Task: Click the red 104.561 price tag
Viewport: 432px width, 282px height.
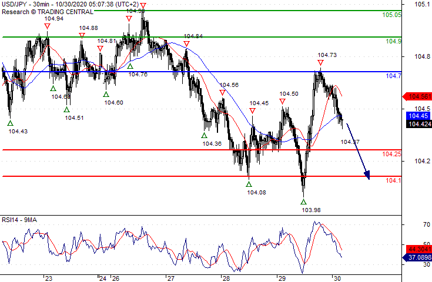Action: (x=418, y=96)
